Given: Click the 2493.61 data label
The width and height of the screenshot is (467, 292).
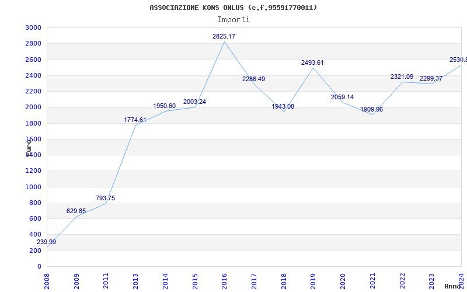Looking at the screenshot, I should click(x=312, y=62).
